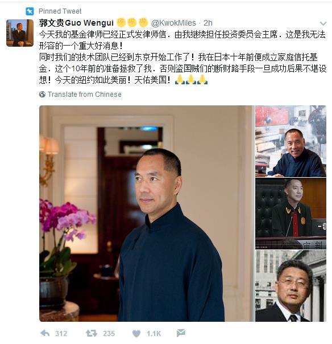
Task: Click the 235 retweet count
Action: [109, 334]
